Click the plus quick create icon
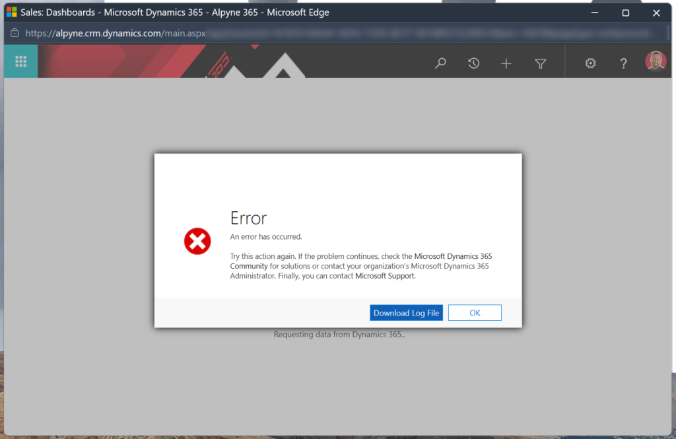Viewport: 676px width, 439px height. point(506,63)
